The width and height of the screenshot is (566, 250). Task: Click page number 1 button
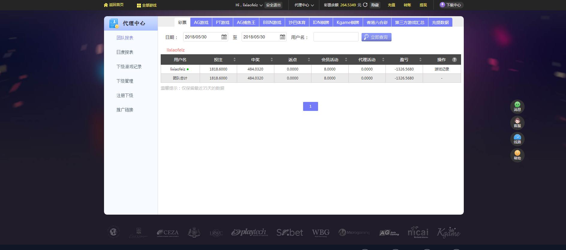point(311,106)
